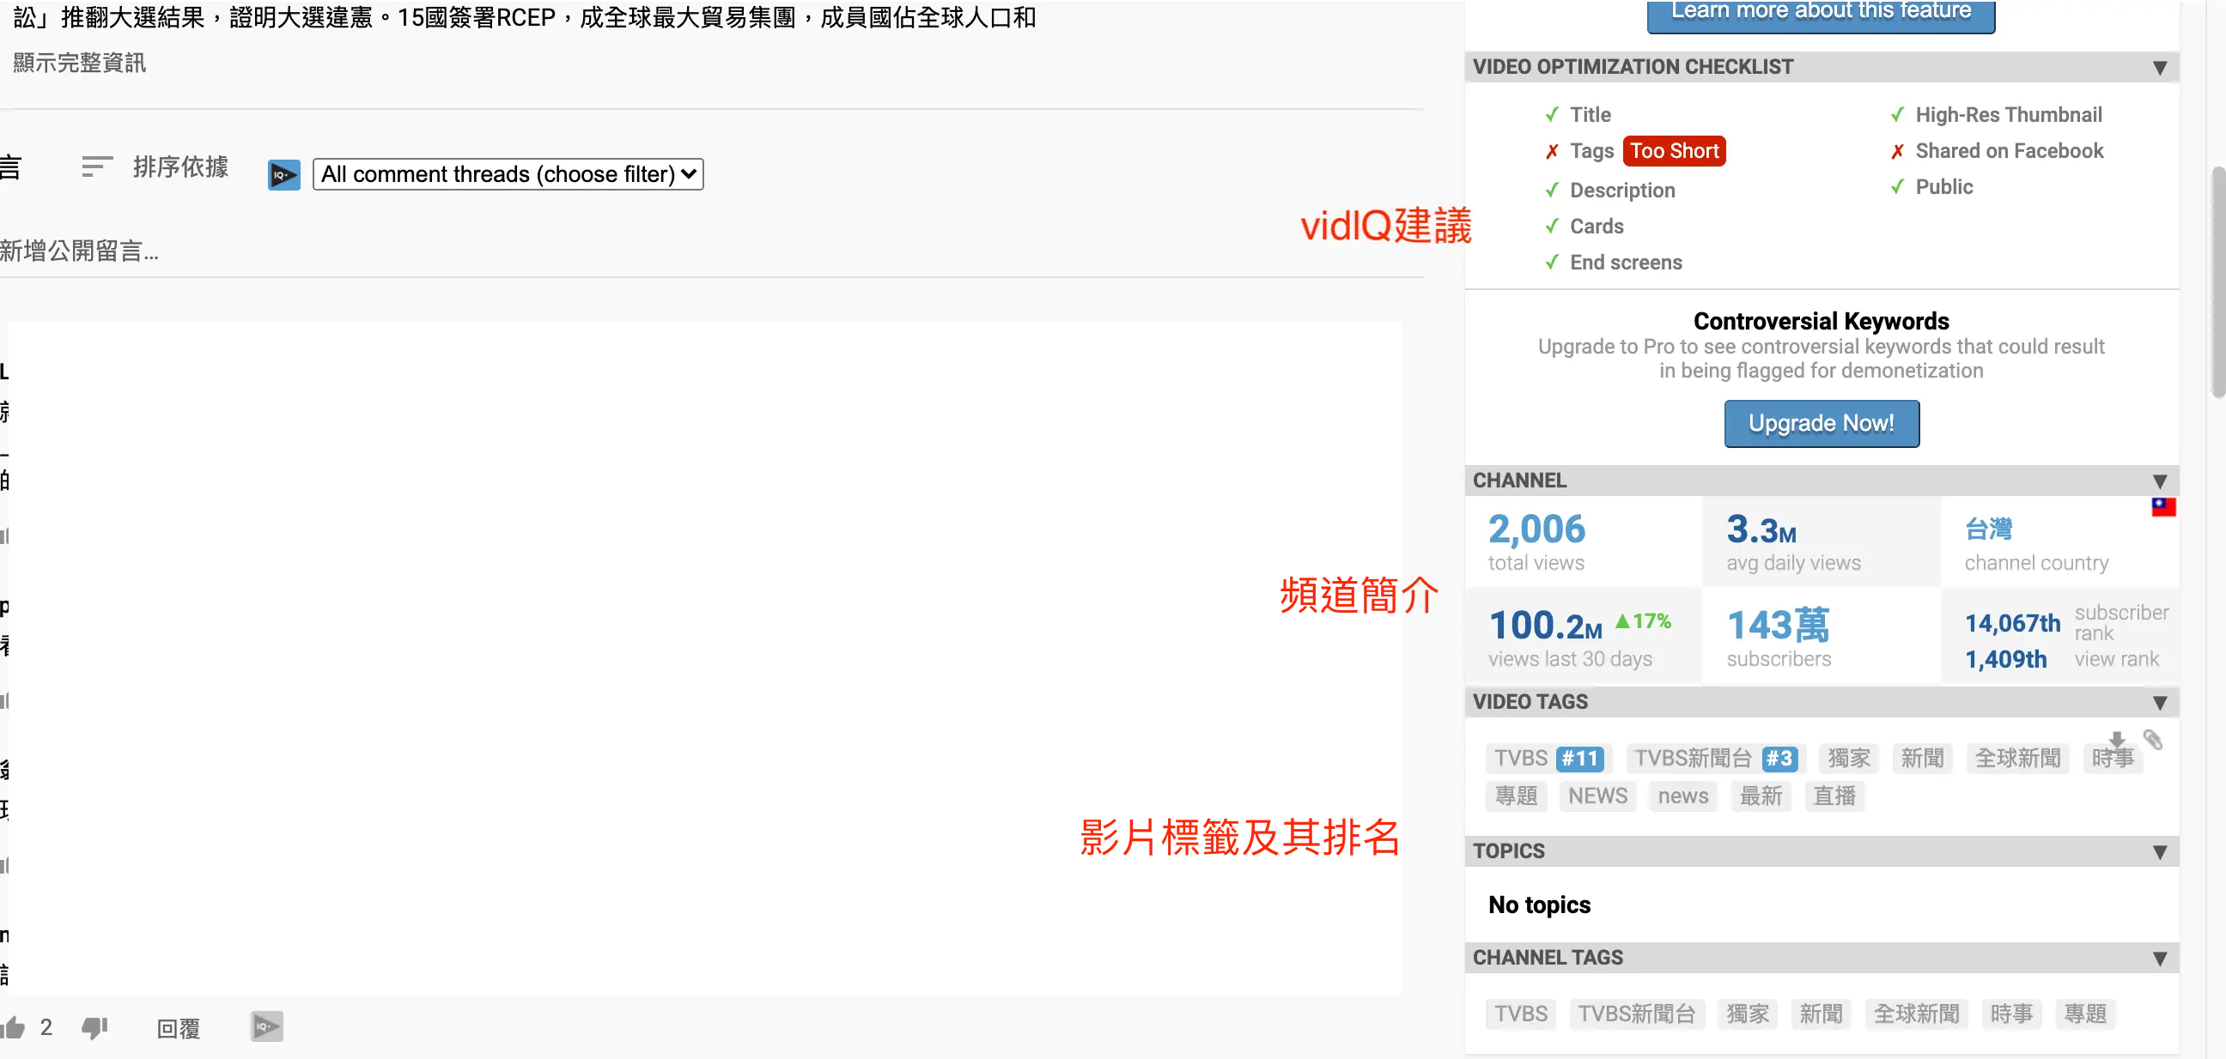Image resolution: width=2226 pixels, height=1059 pixels.
Task: Click the uppercase NEWS video tag
Action: pyautogui.click(x=1597, y=796)
